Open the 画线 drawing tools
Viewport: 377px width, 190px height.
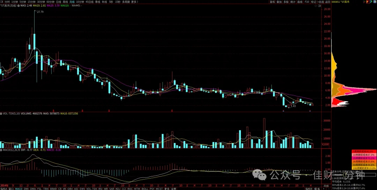tap(300, 2)
